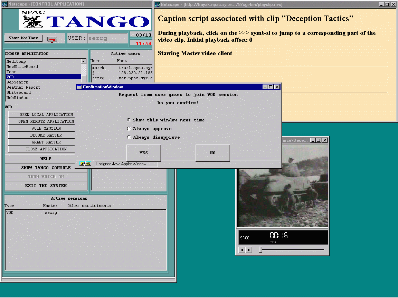
Task: Click the Netscape icon in the playclip window title bar
Action: 157,4
